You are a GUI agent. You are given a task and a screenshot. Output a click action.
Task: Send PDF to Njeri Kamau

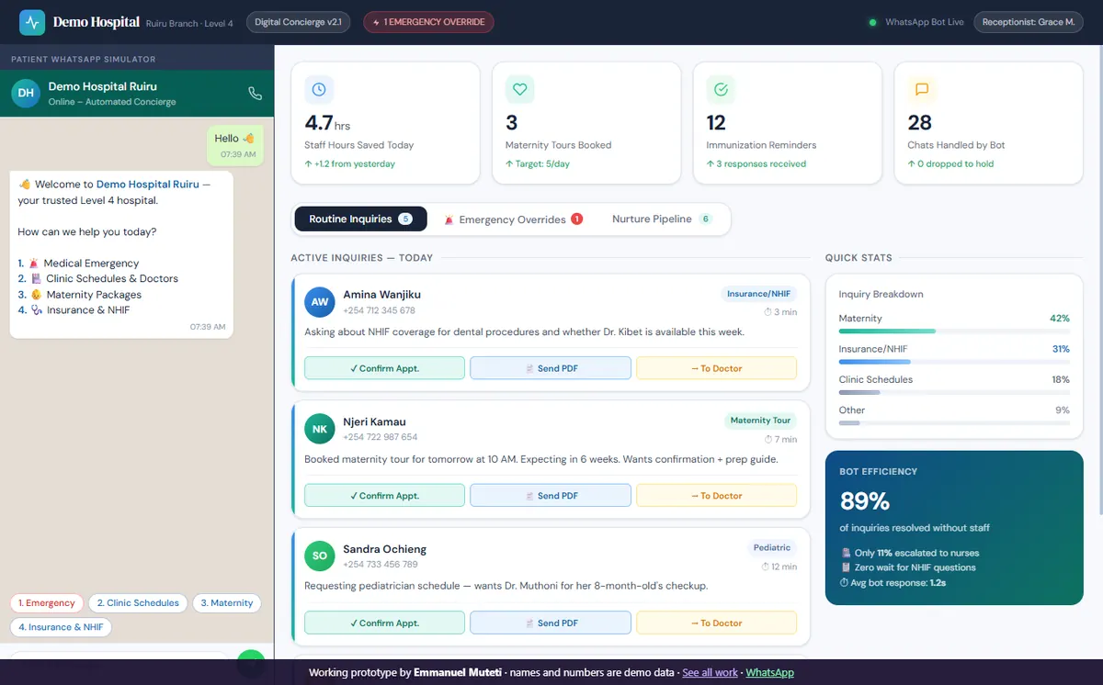pyautogui.click(x=551, y=496)
